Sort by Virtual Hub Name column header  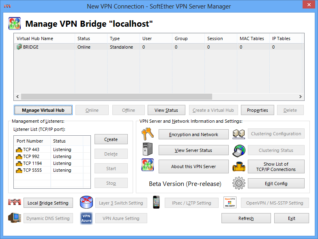pos(45,38)
